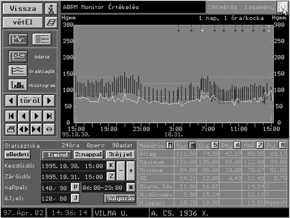This screenshot has width=290, height=218.
Task: Jump to last record icon
Action: [x=49, y=116]
